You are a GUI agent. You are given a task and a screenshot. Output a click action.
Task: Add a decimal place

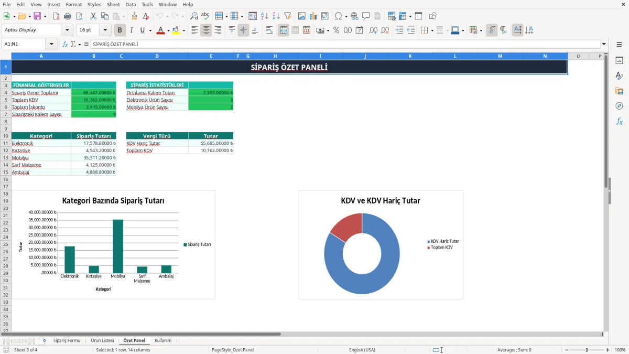pos(373,30)
